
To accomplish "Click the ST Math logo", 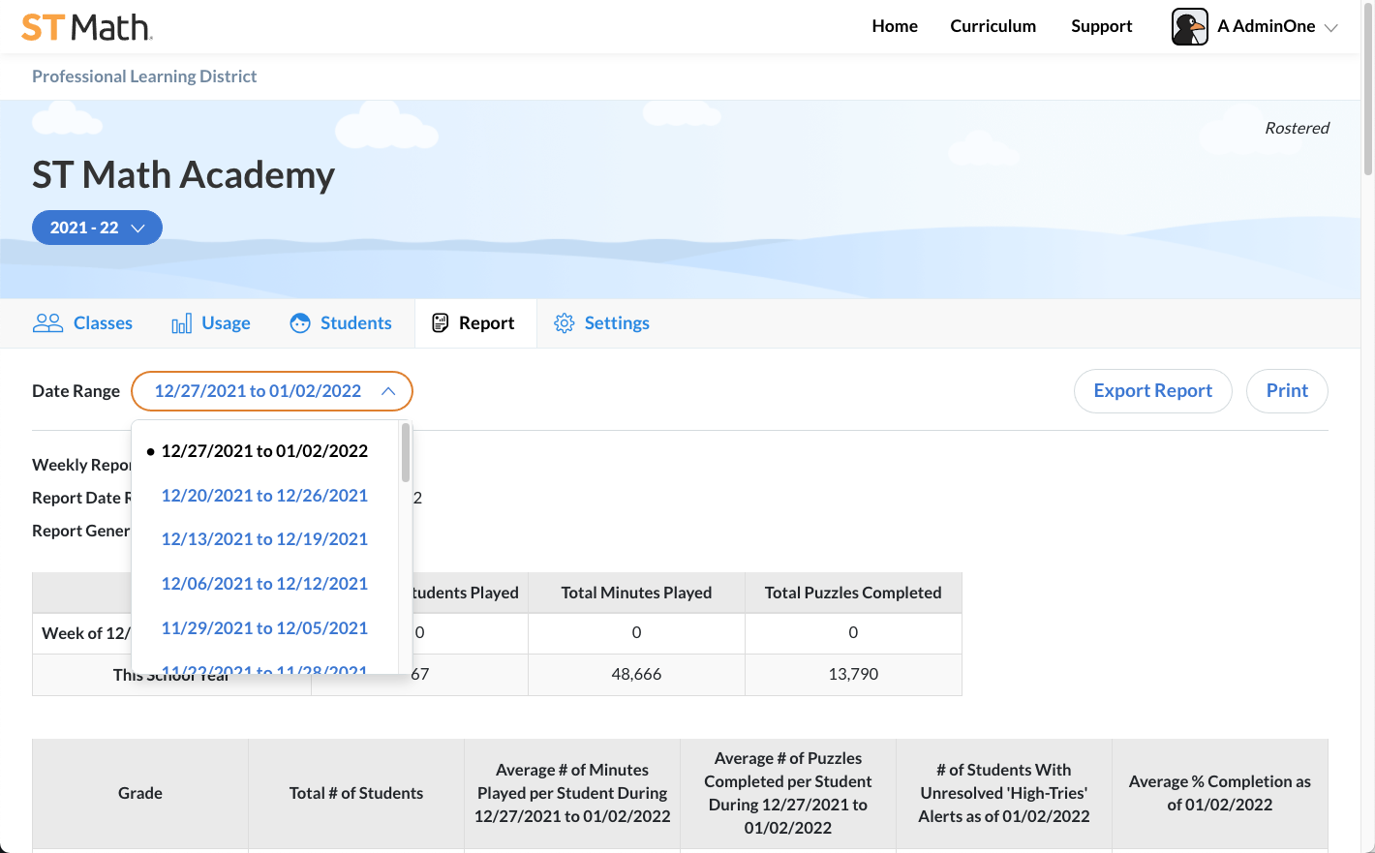I will tap(87, 27).
